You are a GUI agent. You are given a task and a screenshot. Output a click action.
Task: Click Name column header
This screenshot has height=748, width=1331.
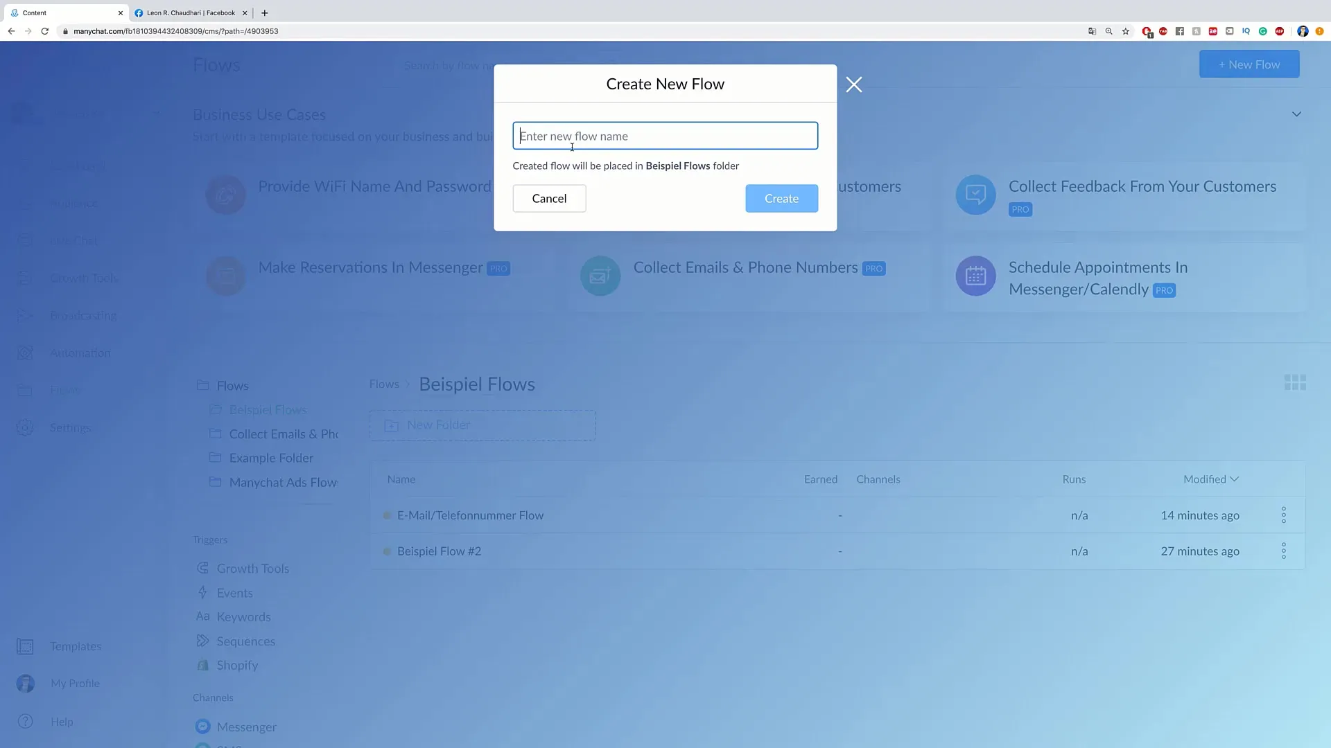401,479
